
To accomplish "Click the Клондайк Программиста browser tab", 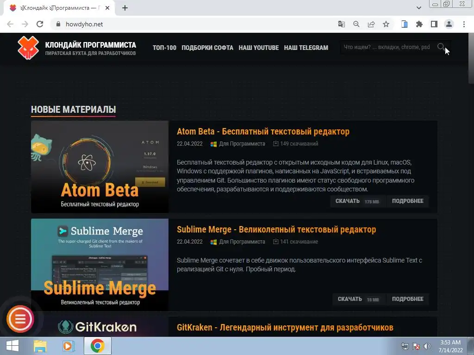I will tap(59, 8).
